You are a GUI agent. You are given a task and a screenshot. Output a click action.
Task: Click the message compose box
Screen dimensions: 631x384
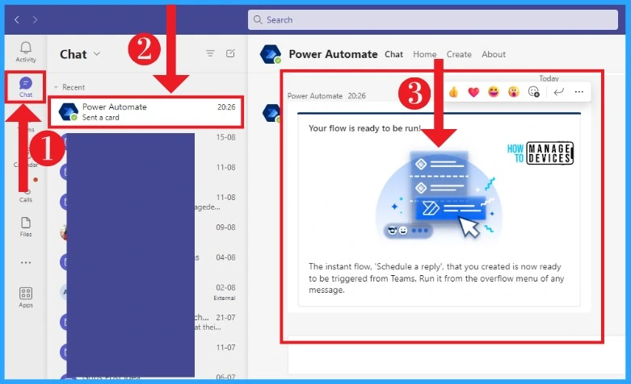click(455, 356)
